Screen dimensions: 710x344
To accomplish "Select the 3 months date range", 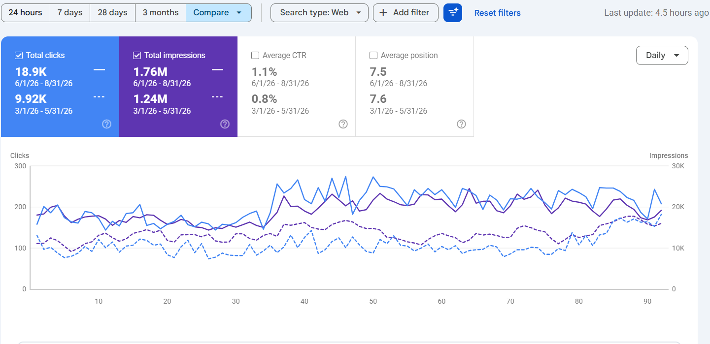I will coord(161,13).
